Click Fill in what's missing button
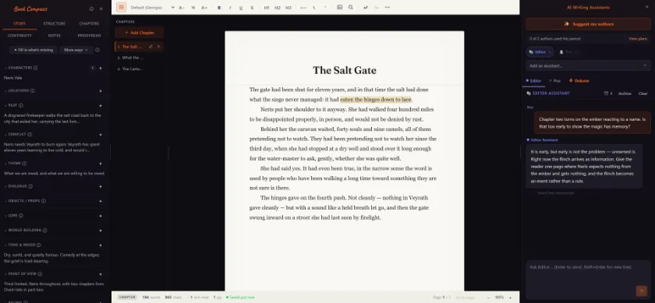This screenshot has height=303, width=655. click(x=34, y=50)
